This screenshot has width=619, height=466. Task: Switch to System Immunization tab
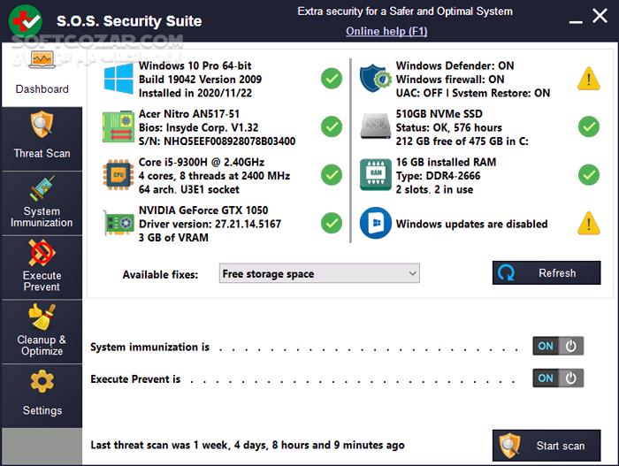point(42,203)
